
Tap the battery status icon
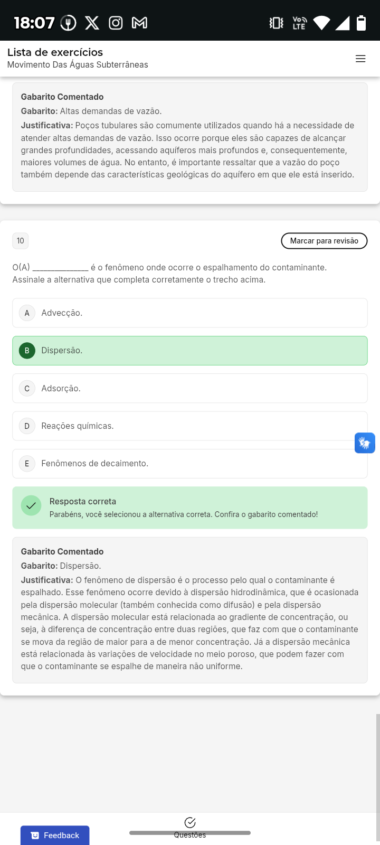(361, 23)
